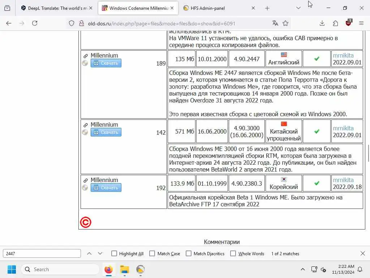370x278 pixels.
Task: Click the download count 189
Action: pos(161,63)
